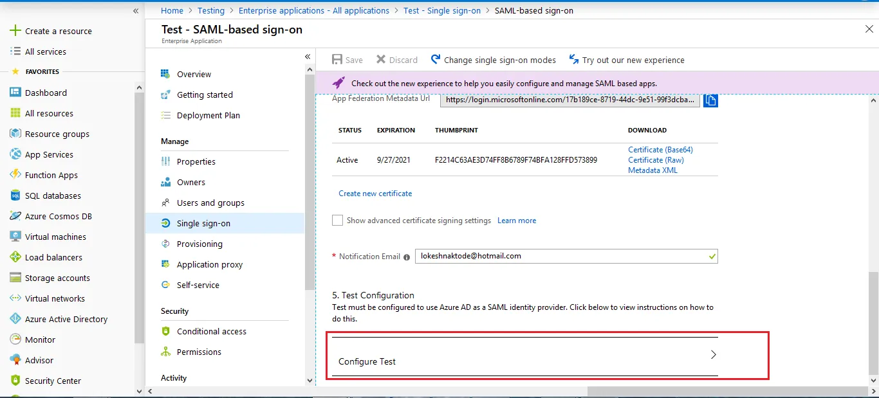
Task: Click the Function Apps lightning icon
Action: point(15,175)
